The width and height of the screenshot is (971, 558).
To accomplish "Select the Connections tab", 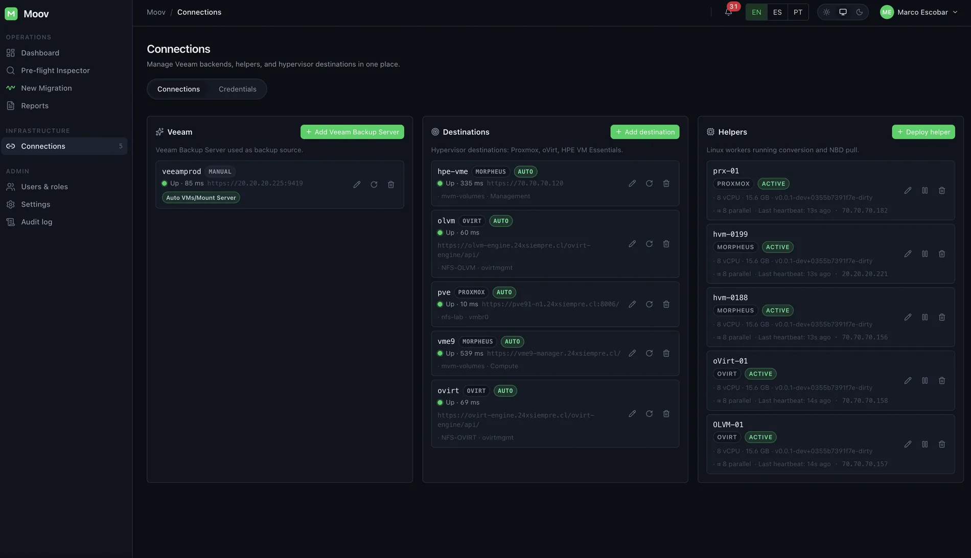I will (178, 89).
